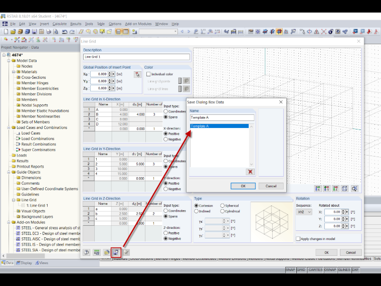Click the undo icon in main toolbar

tap(64, 32)
